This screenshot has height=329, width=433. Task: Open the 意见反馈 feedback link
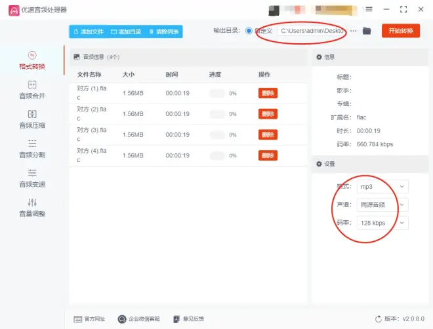[x=188, y=319]
